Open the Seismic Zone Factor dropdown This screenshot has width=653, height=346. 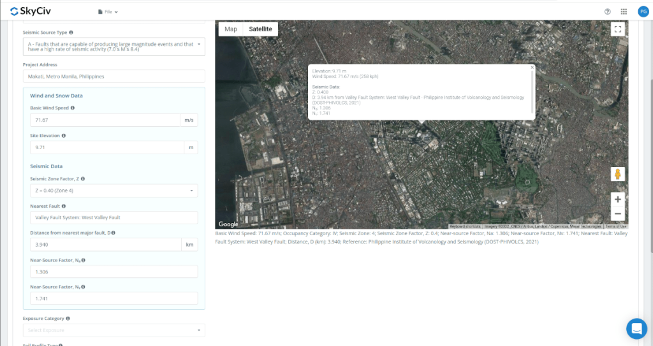[114, 191]
